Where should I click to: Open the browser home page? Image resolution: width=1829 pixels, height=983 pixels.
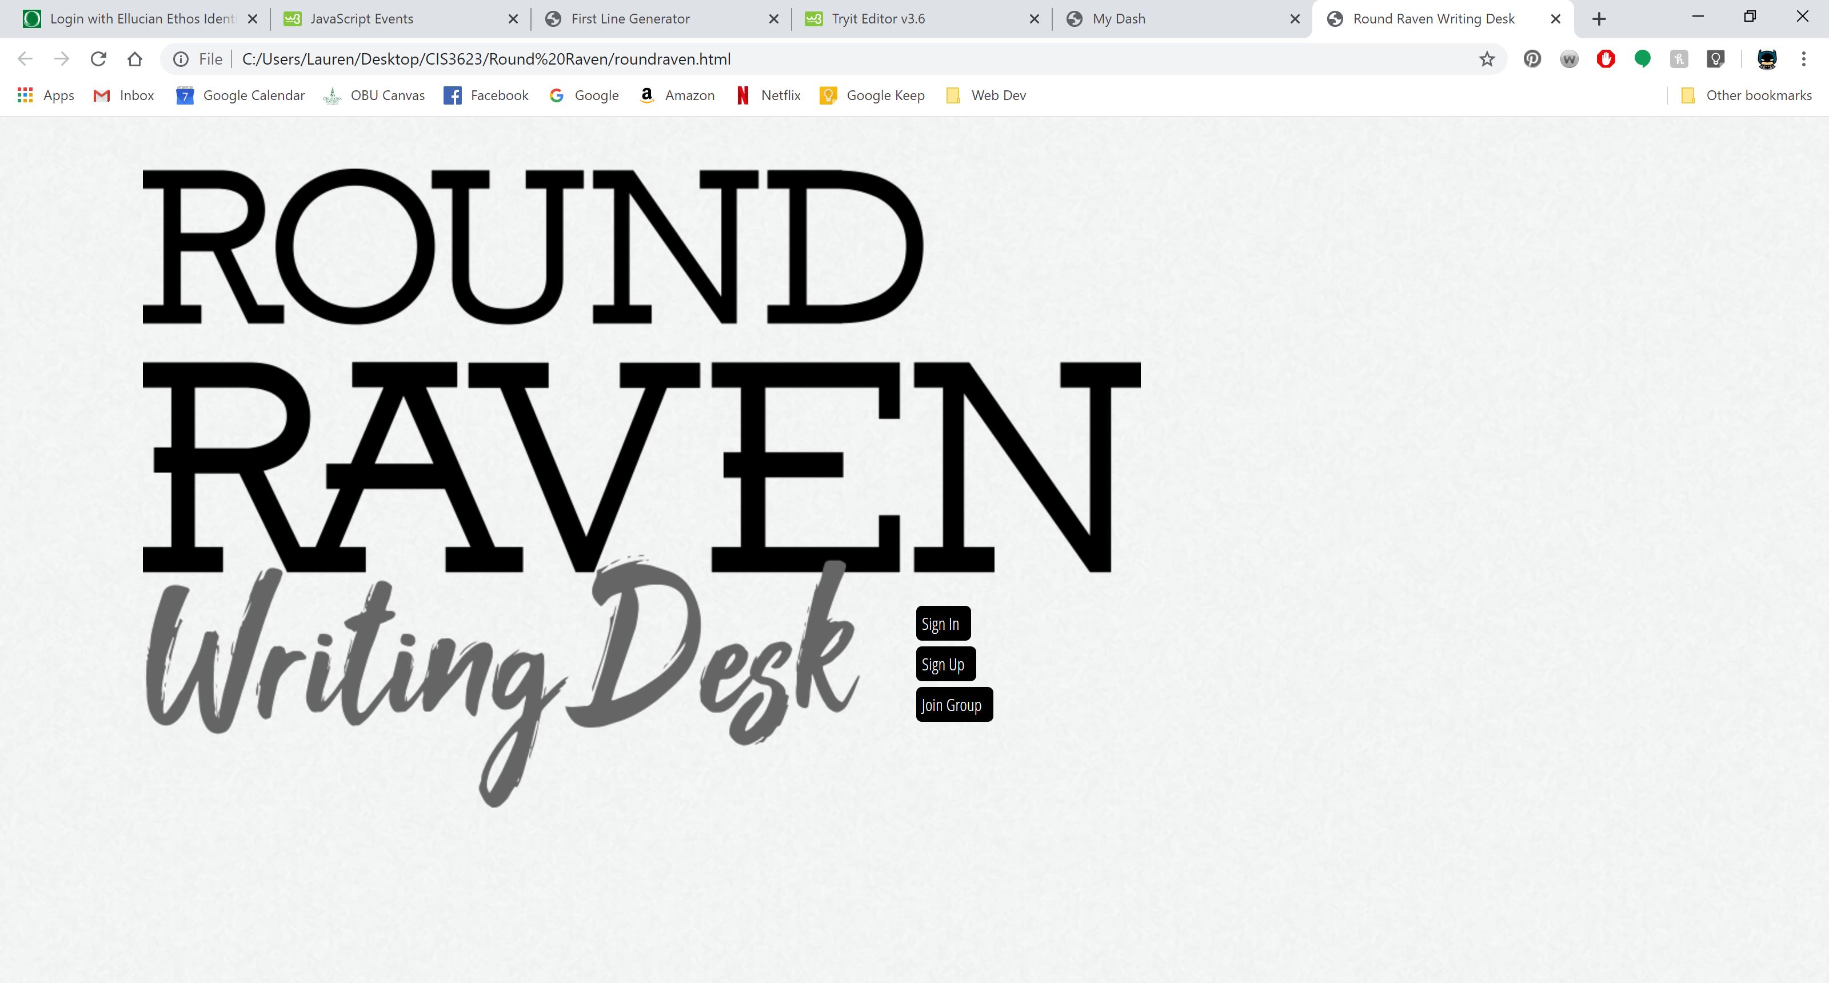[x=135, y=59]
